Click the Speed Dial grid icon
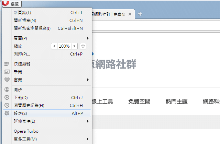Image resolution: width=220 pixels, height=144 pixels. (x=7, y=64)
